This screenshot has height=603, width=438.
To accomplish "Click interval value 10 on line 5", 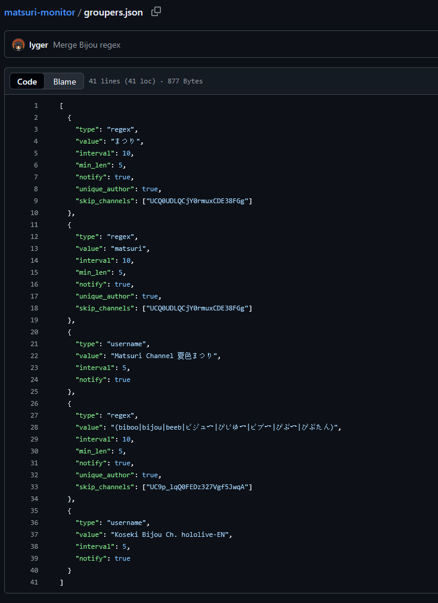I will point(126,153).
